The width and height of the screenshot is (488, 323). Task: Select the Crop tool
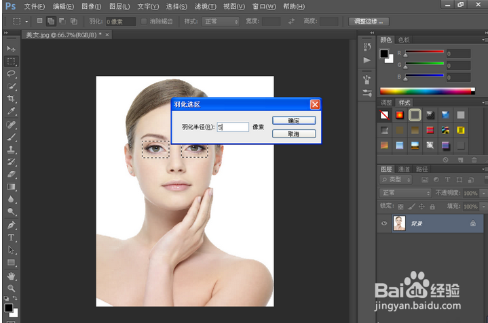(x=11, y=99)
